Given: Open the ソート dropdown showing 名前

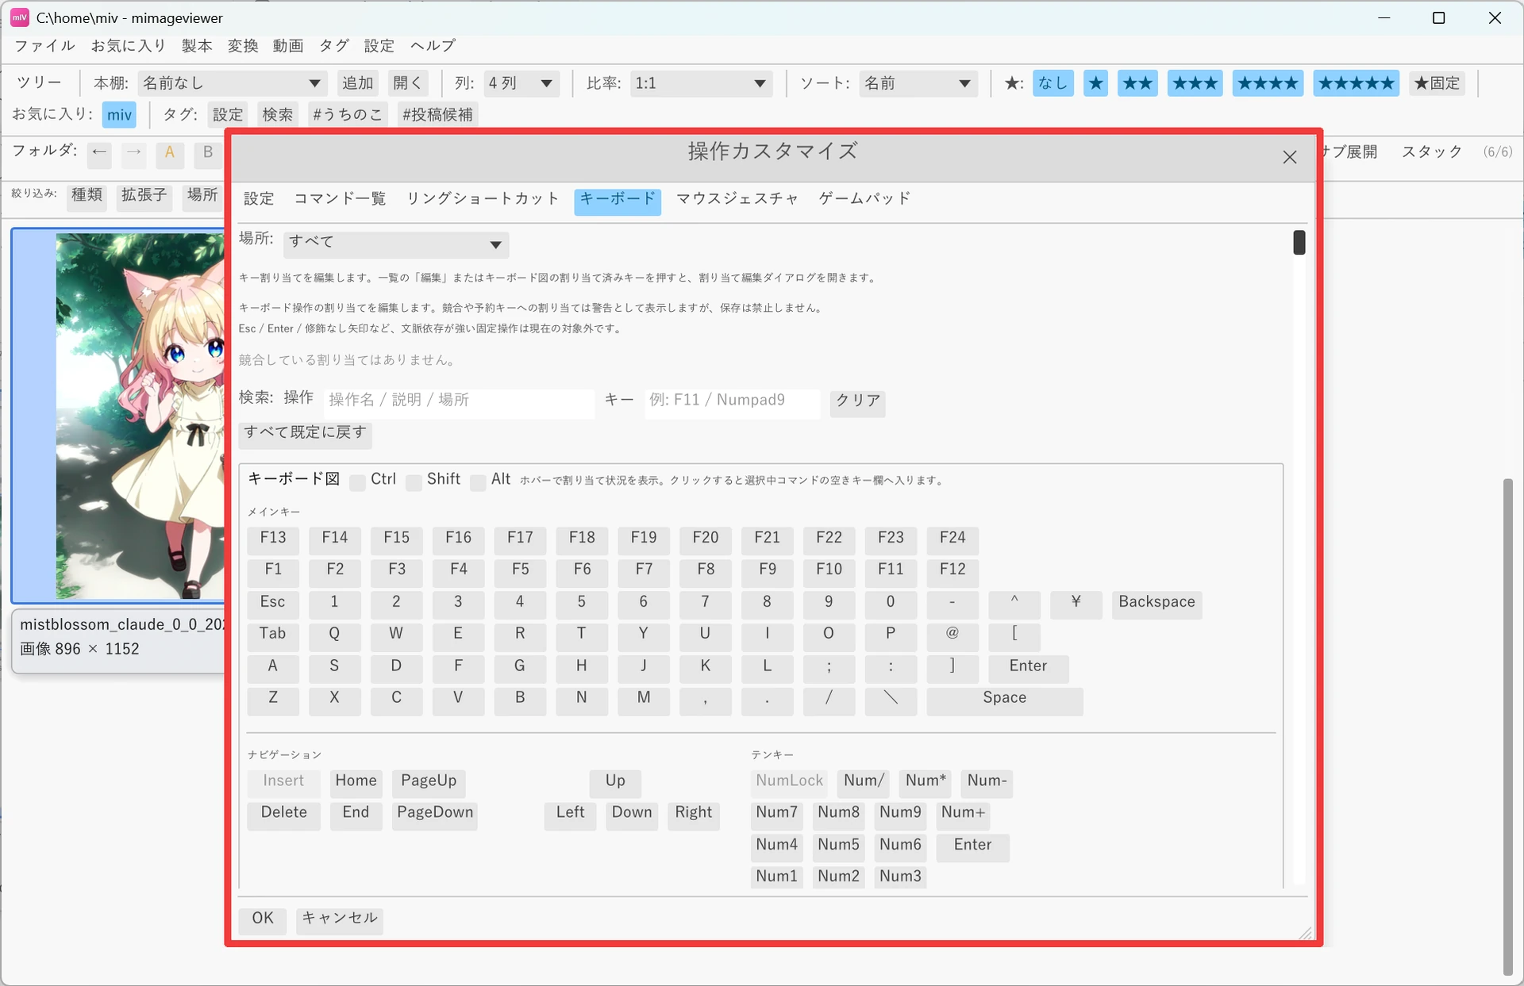Looking at the screenshot, I should coord(918,83).
